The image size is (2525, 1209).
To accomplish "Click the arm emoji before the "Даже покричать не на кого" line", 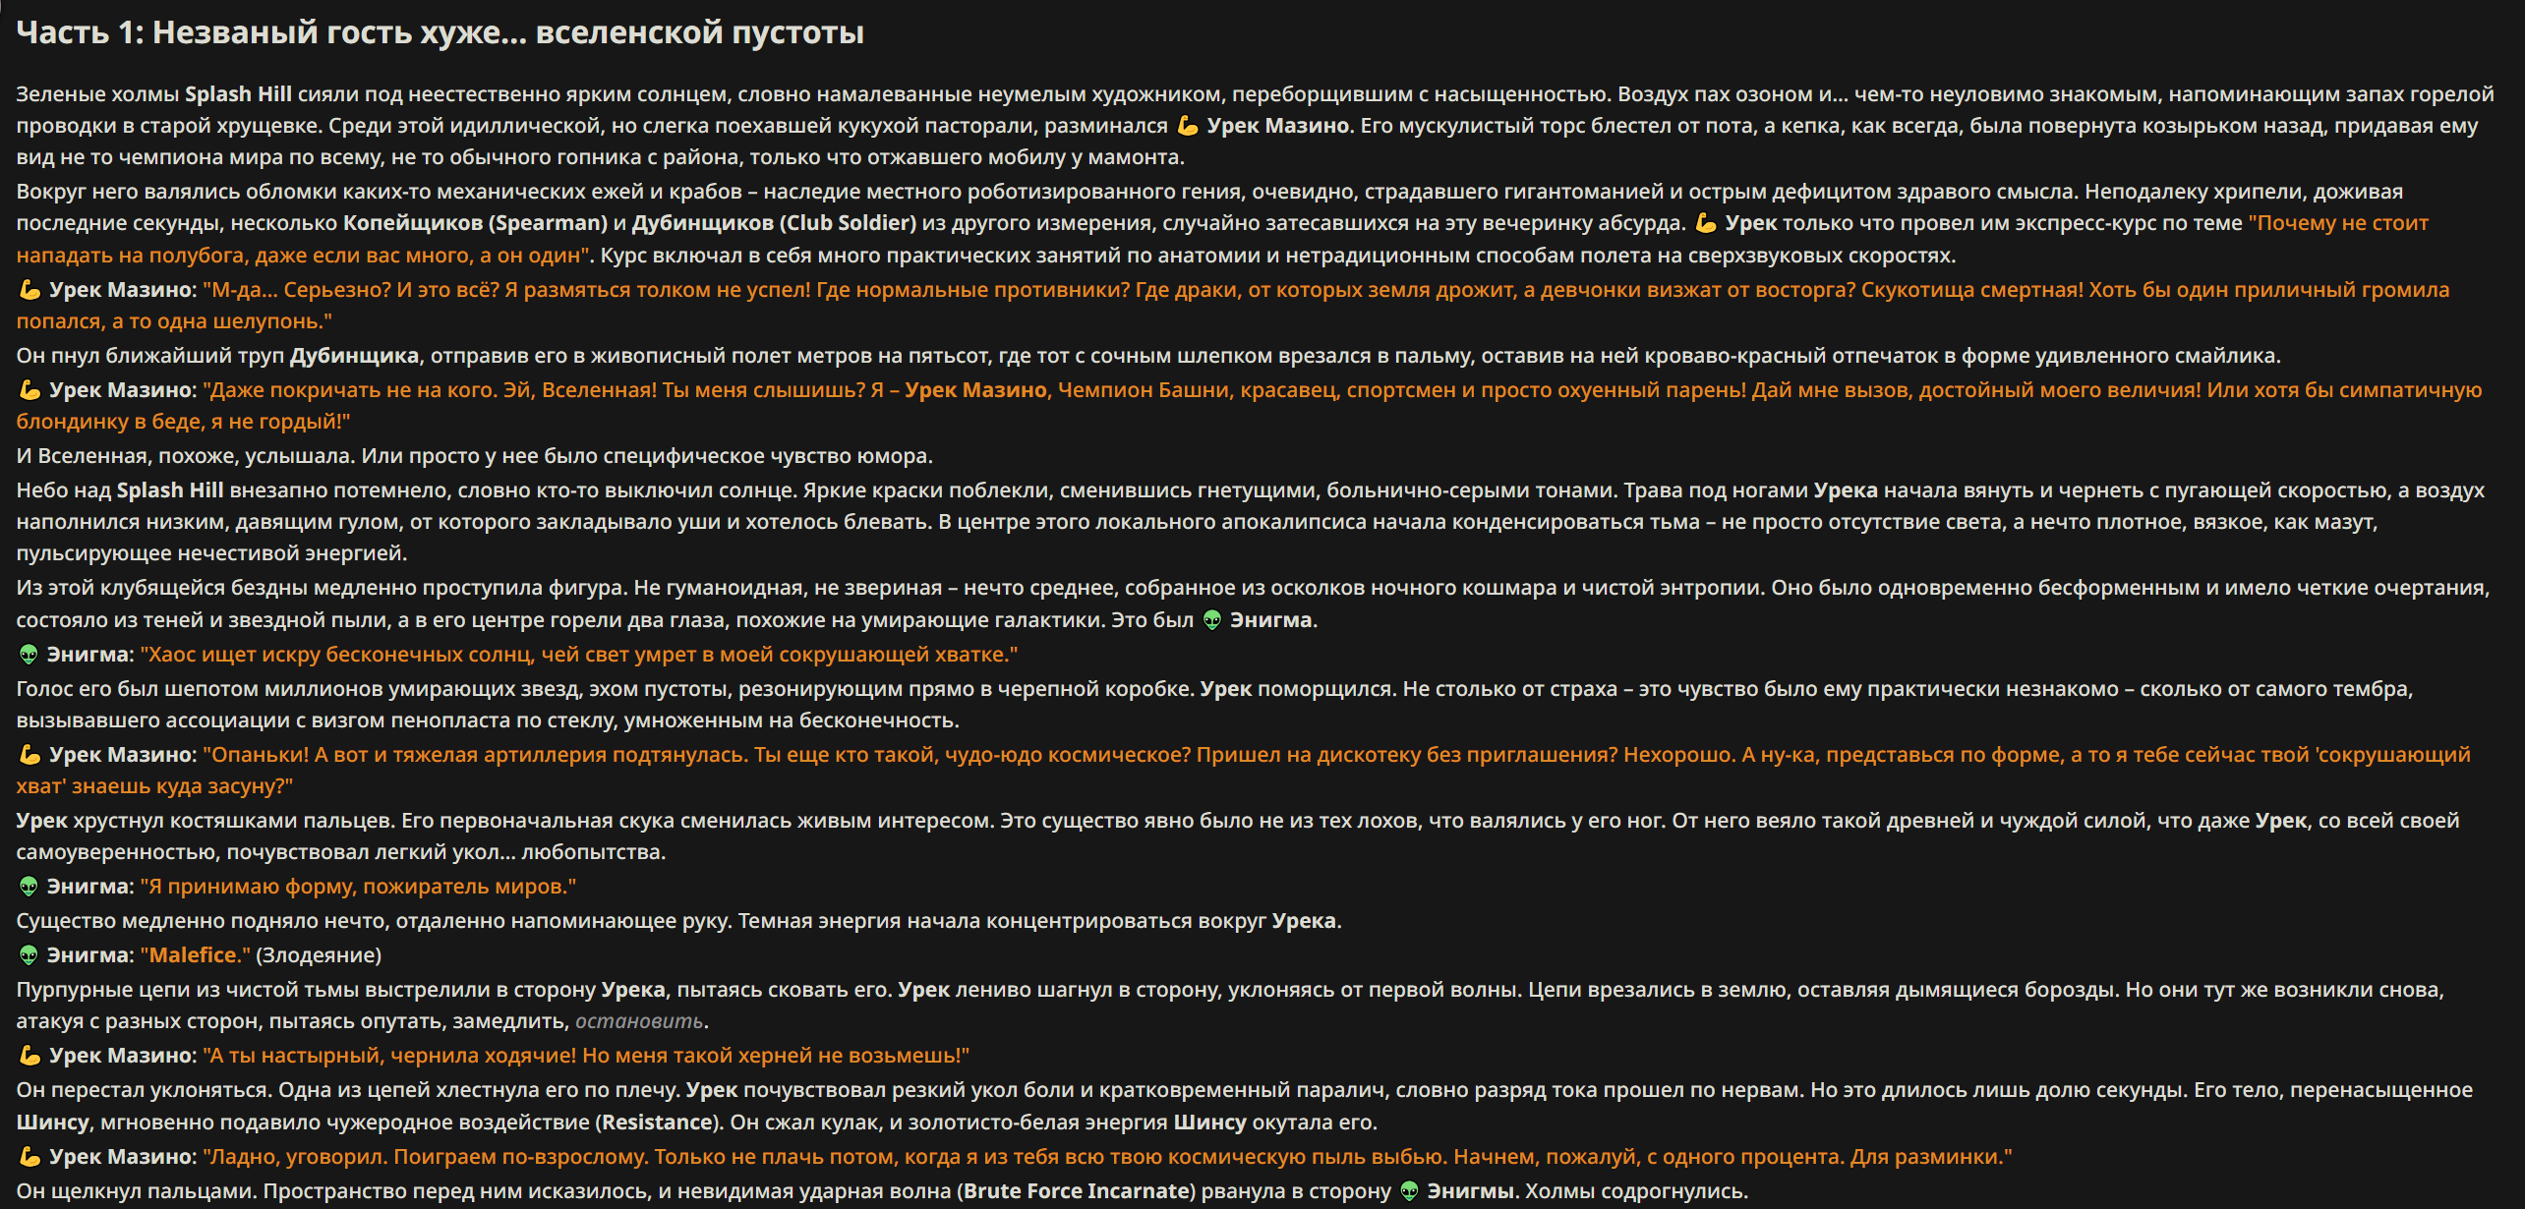I will 29,390.
